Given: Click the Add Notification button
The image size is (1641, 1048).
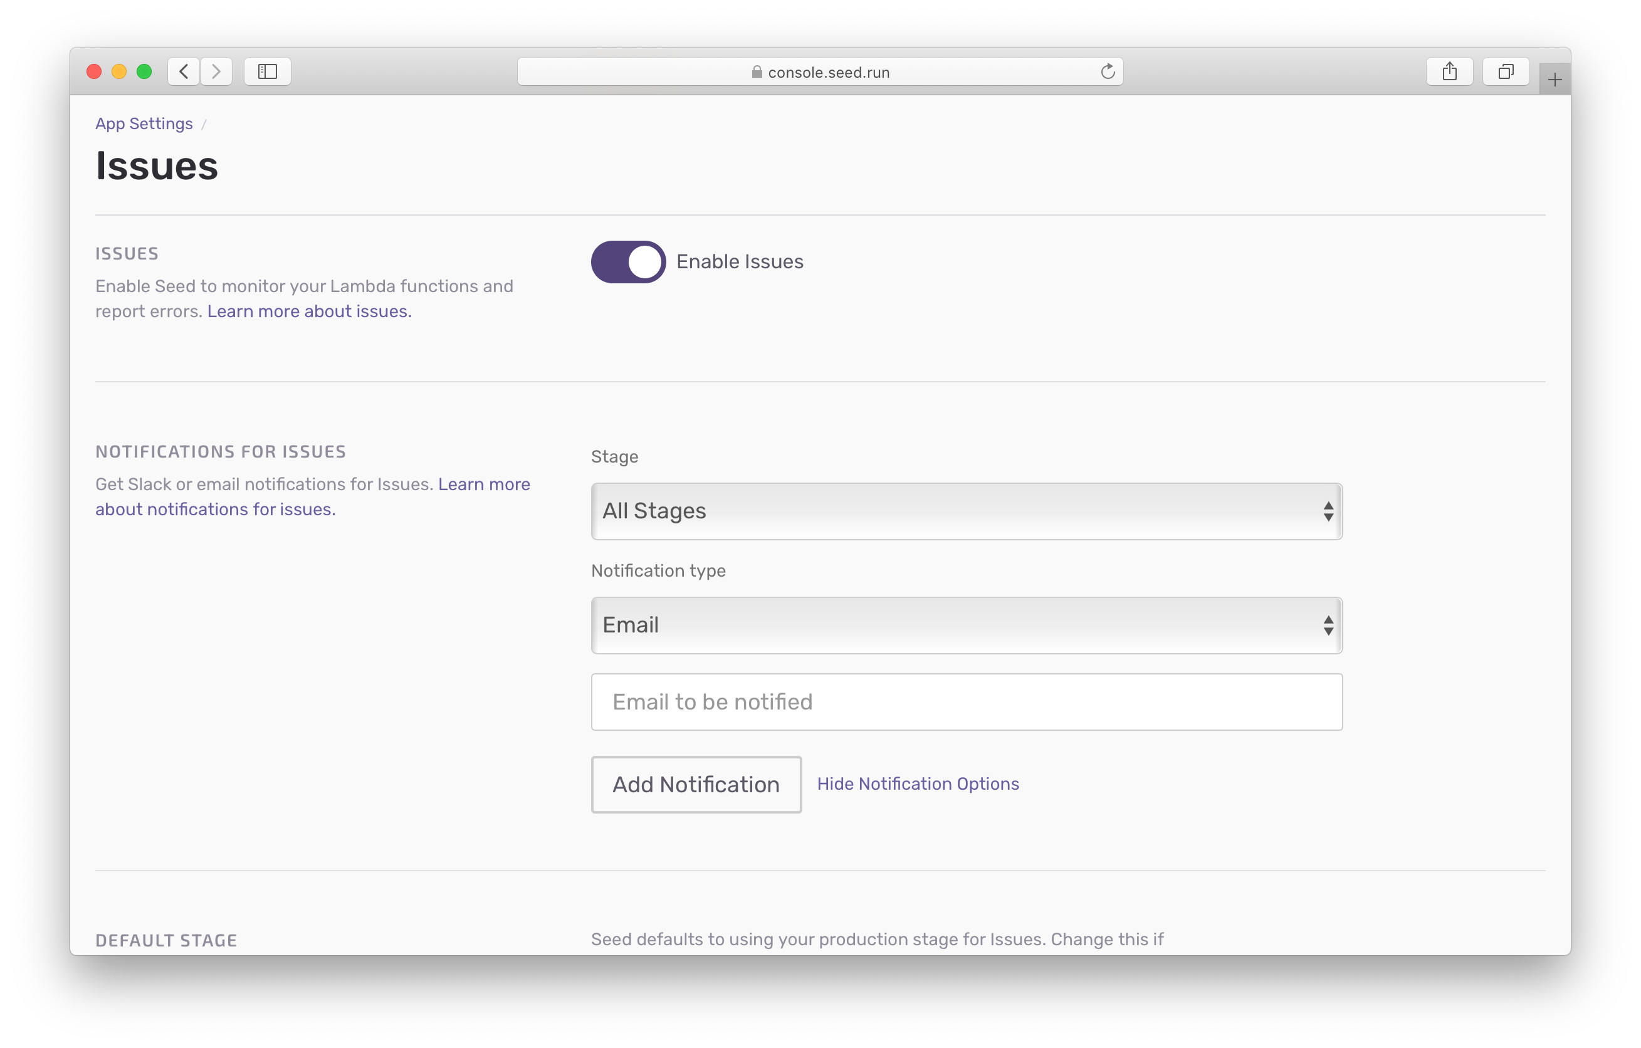Looking at the screenshot, I should (696, 783).
